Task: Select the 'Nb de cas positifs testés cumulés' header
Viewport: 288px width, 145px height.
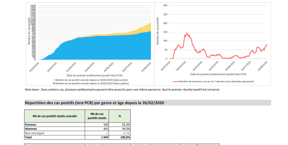Action: [54, 116]
